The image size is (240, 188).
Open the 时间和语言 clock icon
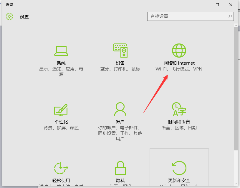pyautogui.click(x=179, y=110)
